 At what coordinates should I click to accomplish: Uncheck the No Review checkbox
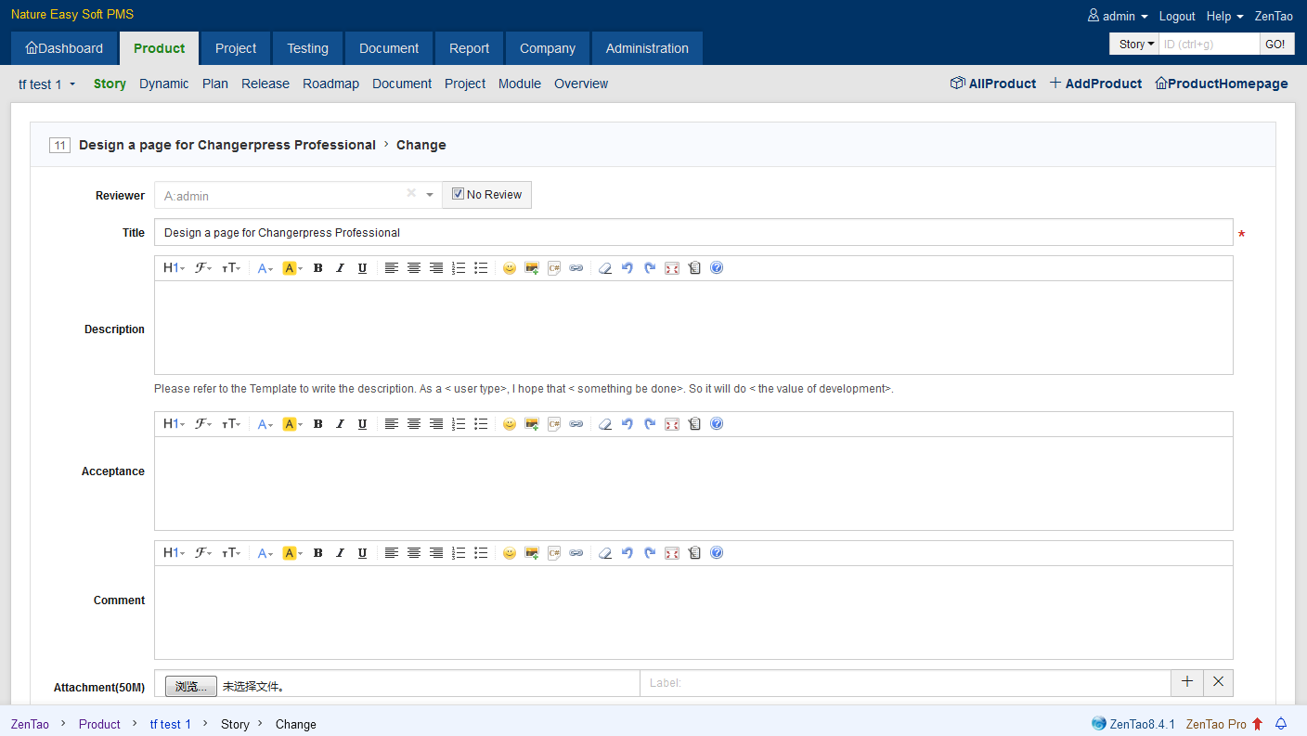coord(458,195)
